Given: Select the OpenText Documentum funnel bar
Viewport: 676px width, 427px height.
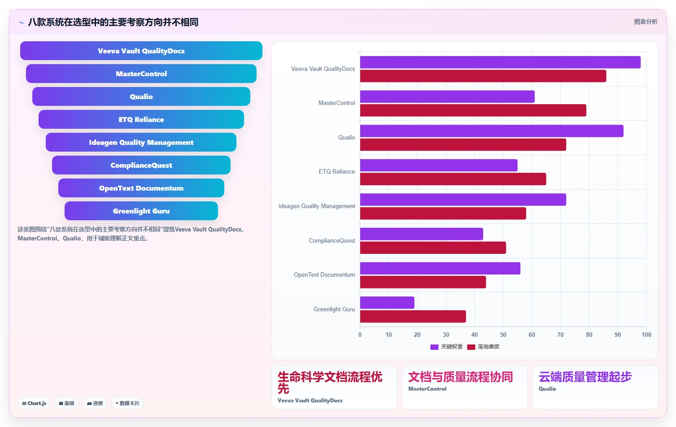Looking at the screenshot, I should click(141, 188).
